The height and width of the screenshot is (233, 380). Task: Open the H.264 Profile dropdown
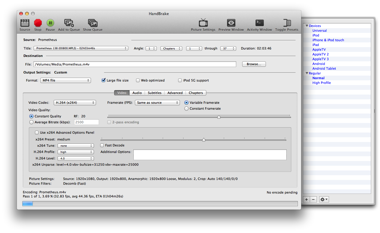[76, 152]
